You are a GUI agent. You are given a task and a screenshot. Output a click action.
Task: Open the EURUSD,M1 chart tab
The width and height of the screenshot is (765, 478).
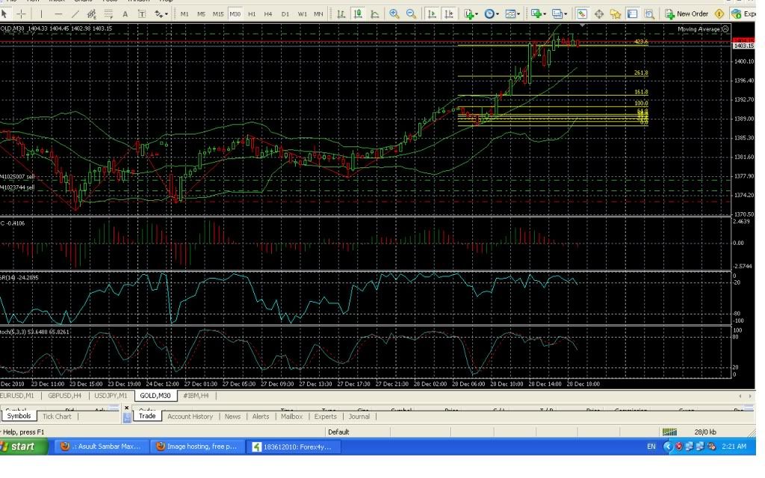click(17, 396)
